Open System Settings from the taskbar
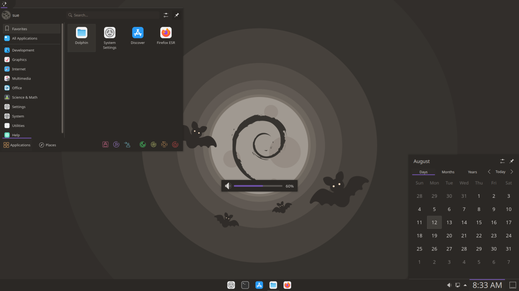This screenshot has height=291, width=519. coord(231,285)
